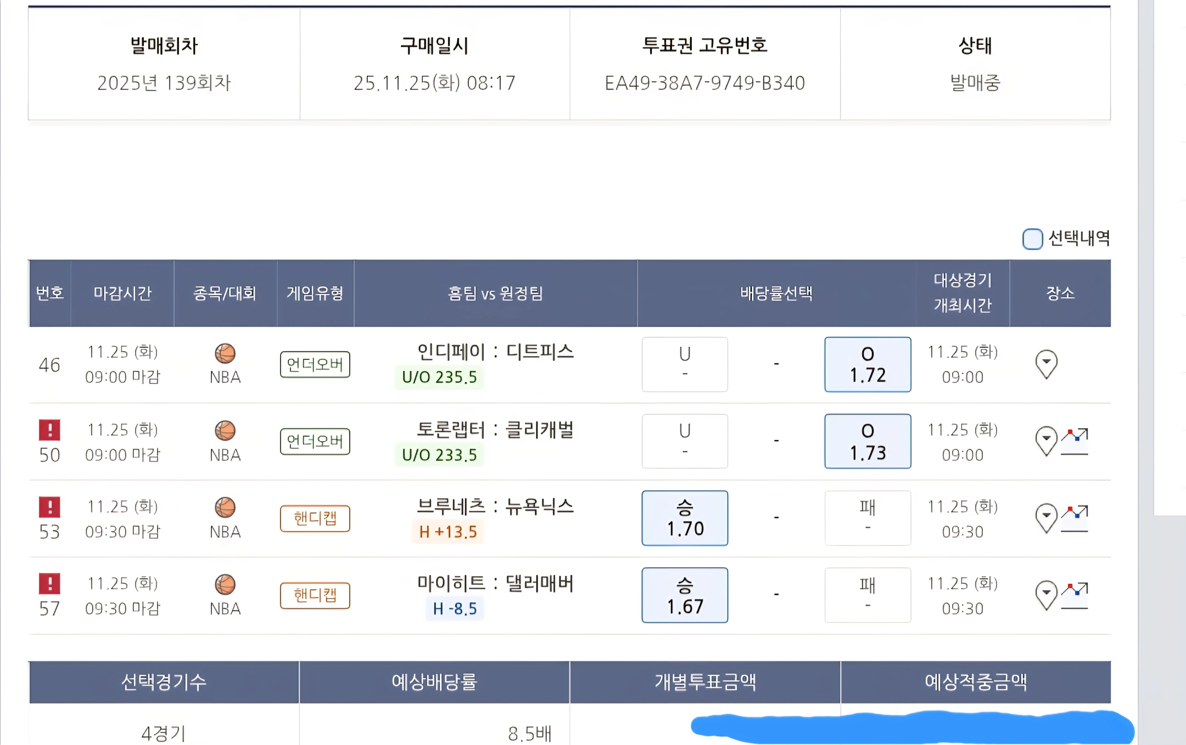Select the 패 option for 브루네츠 game
This screenshot has width=1186, height=745.
click(867, 518)
